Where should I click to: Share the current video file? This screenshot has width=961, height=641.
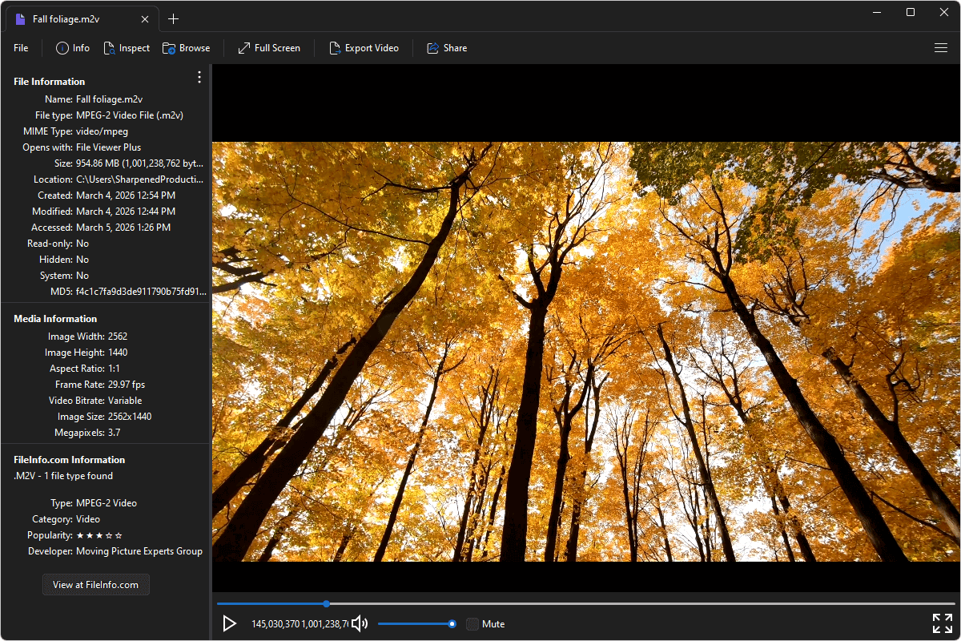tap(446, 47)
